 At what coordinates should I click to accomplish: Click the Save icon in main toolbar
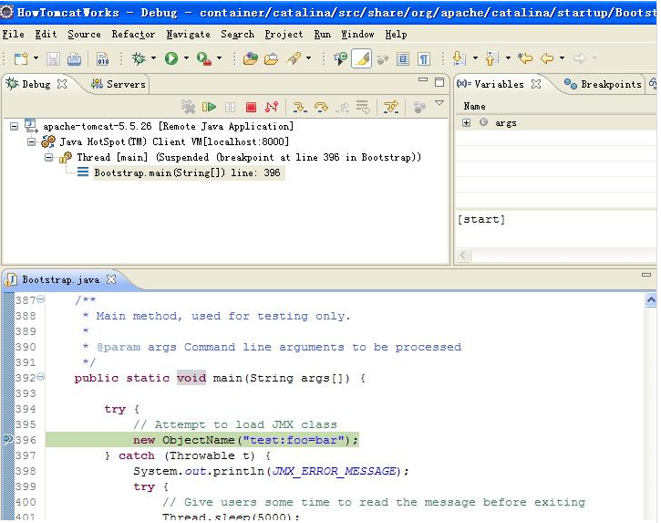tap(53, 58)
